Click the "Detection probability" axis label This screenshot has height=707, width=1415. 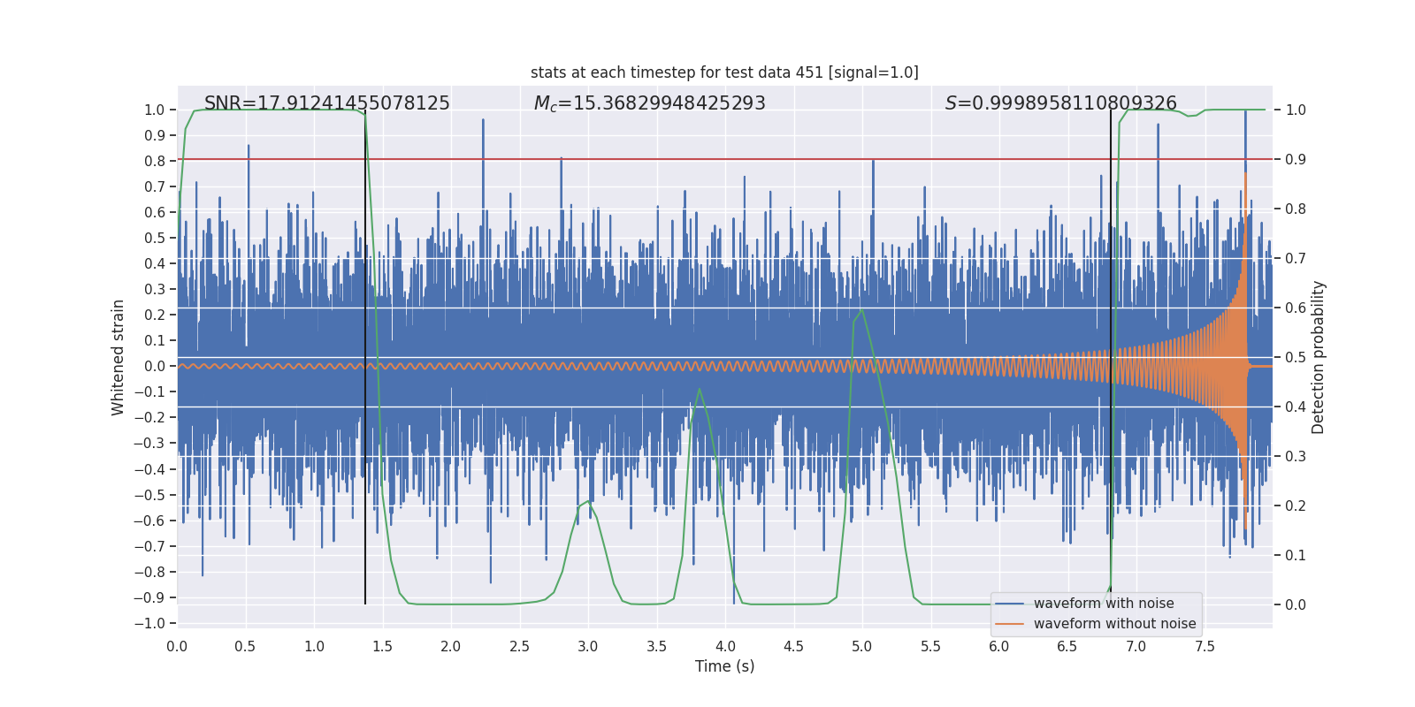pos(1319,357)
